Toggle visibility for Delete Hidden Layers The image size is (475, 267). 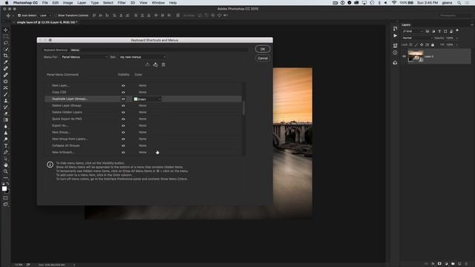coord(123,112)
